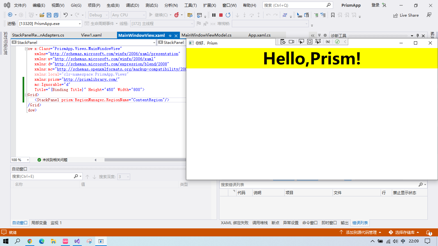The width and height of the screenshot is (438, 246).
Task: Open the Git(G) menu
Action: pos(76,5)
